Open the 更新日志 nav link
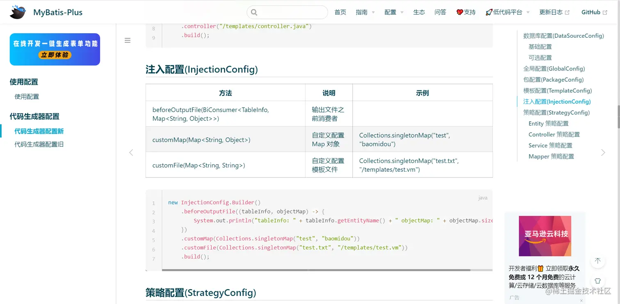 (x=551, y=12)
